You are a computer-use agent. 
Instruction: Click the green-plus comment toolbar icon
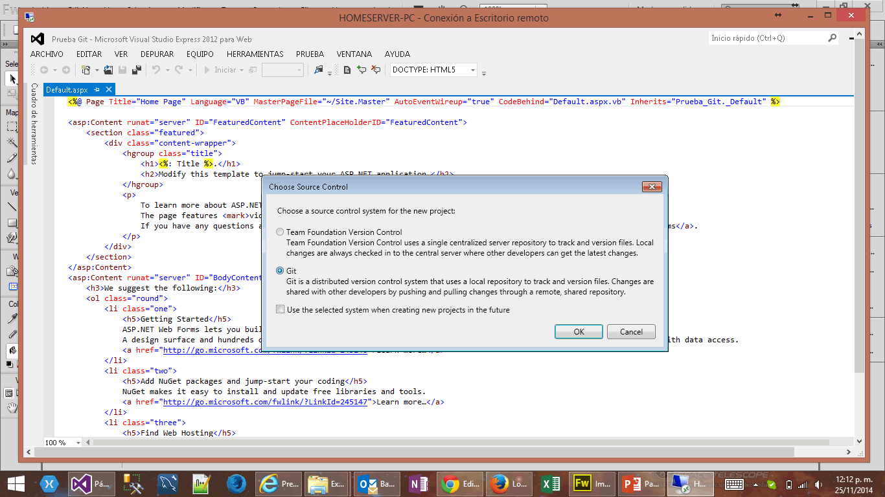click(362, 70)
